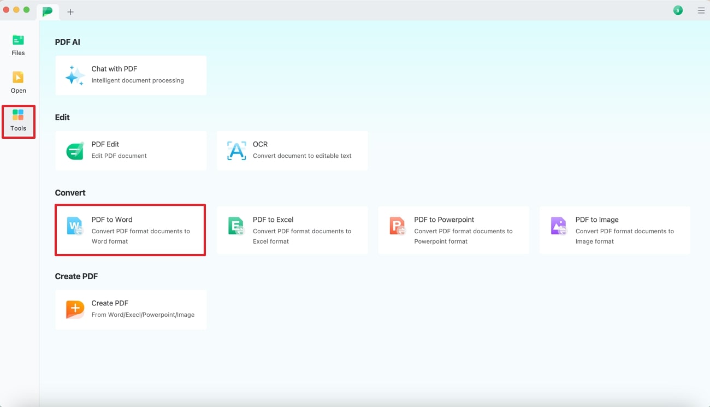Open the hamburger menu at top right
The height and width of the screenshot is (407, 710).
pos(701,10)
